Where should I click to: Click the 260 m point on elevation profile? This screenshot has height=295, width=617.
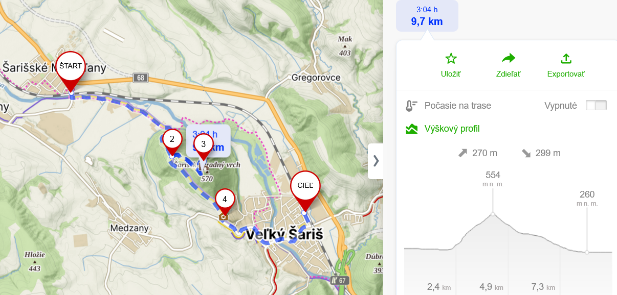click(587, 252)
